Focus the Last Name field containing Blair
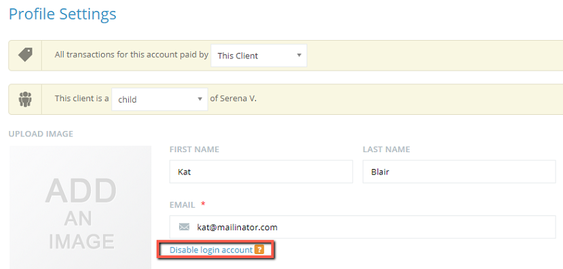 459,172
